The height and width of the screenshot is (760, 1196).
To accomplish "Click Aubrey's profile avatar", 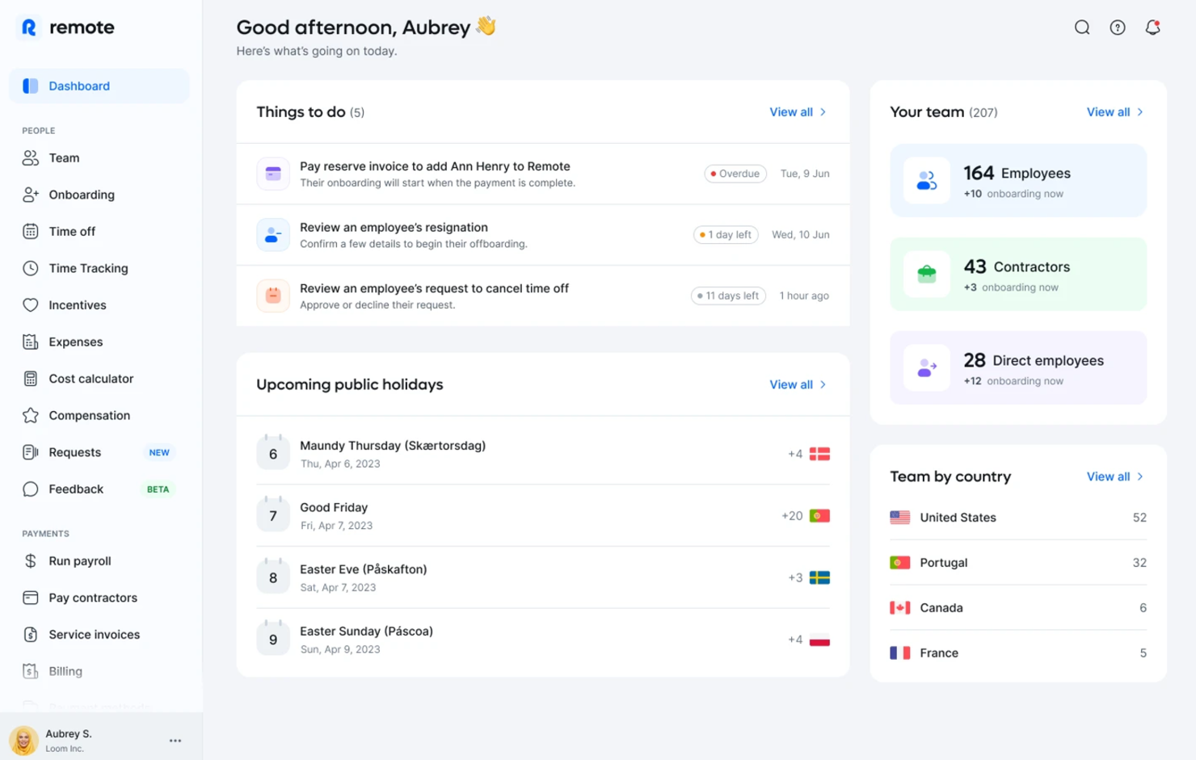I will click(x=23, y=740).
